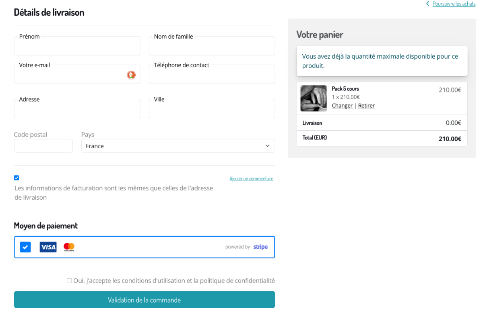Uncheck the same billing information checkbox
Viewport: 483px width, 311px height.
coord(17,178)
